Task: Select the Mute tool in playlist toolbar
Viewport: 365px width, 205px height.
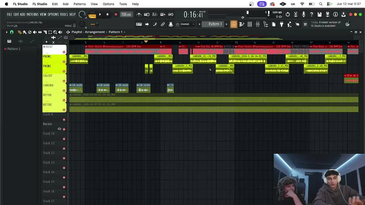Action: pyautogui.click(x=35, y=32)
